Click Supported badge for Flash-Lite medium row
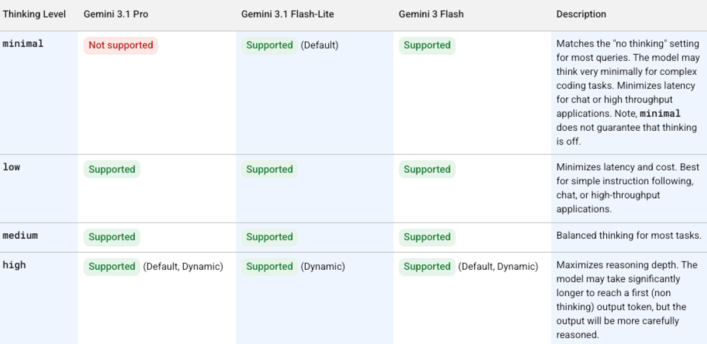This screenshot has width=707, height=344. 270,237
